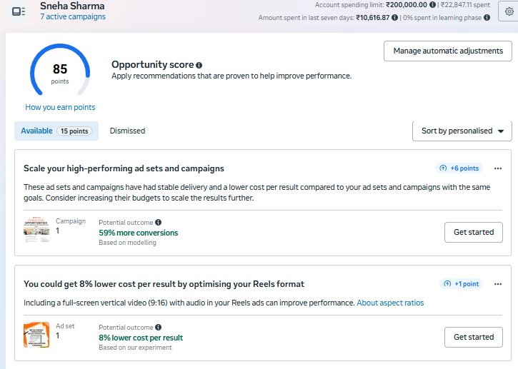Open the About aspect ratios link
518x369 pixels.
point(390,303)
